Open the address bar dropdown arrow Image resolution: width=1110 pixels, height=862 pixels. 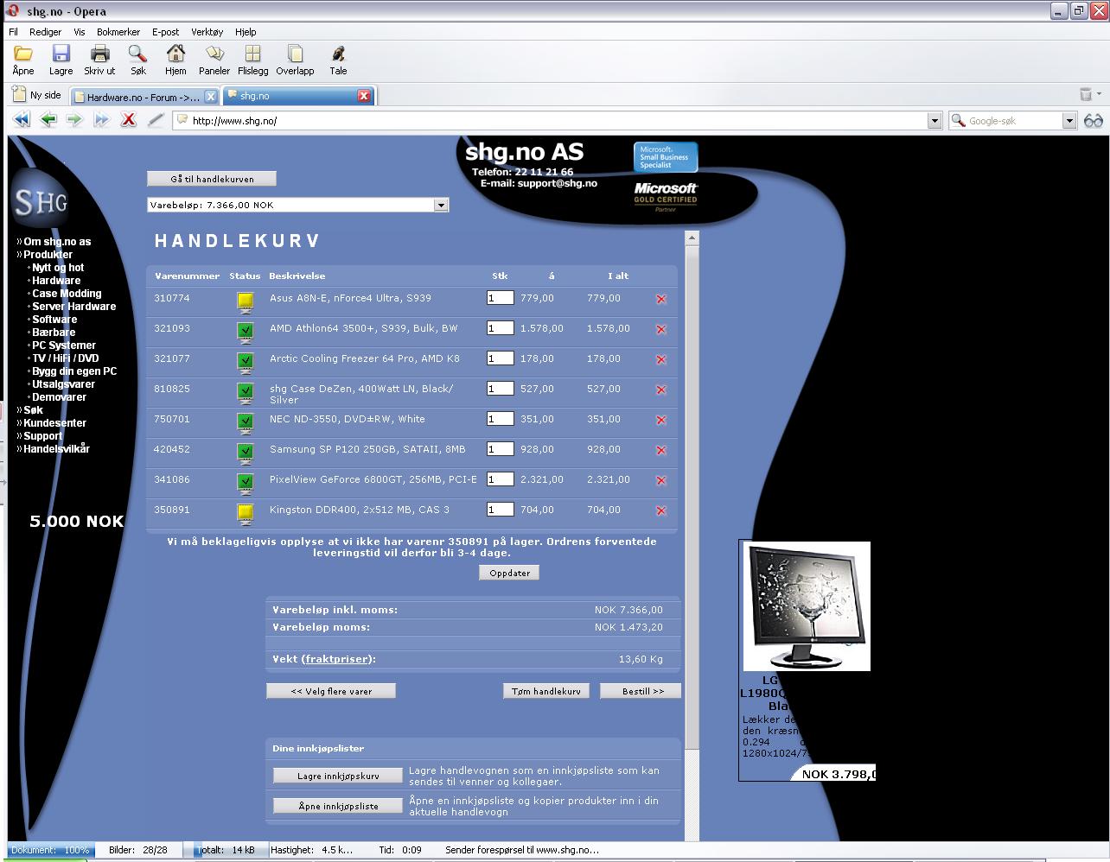tap(935, 121)
